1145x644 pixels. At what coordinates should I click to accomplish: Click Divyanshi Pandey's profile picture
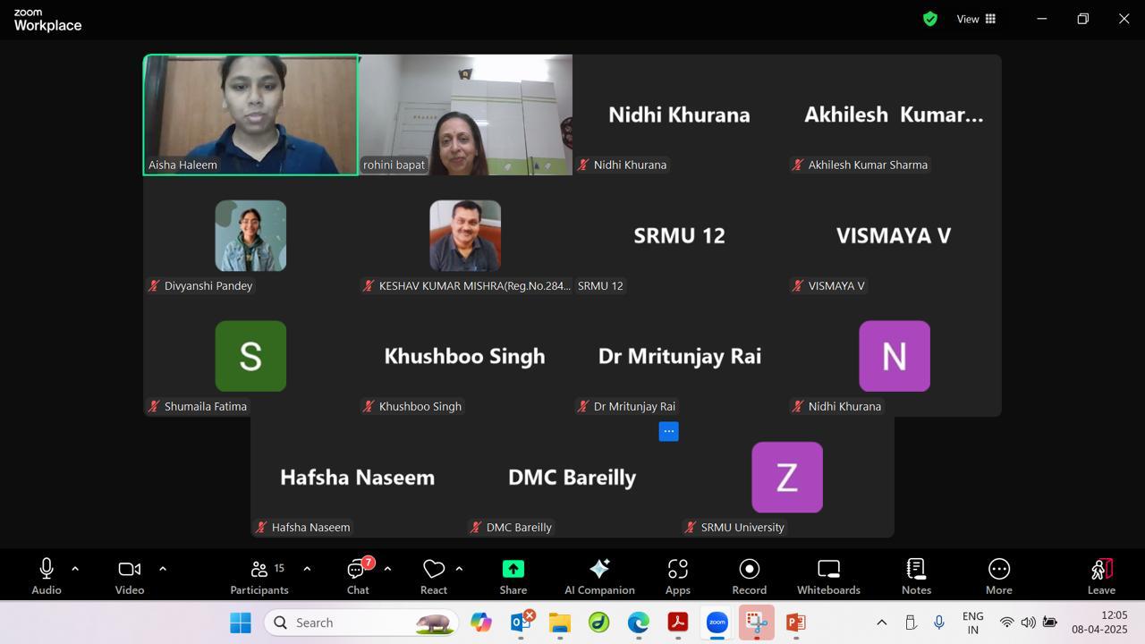pos(250,235)
